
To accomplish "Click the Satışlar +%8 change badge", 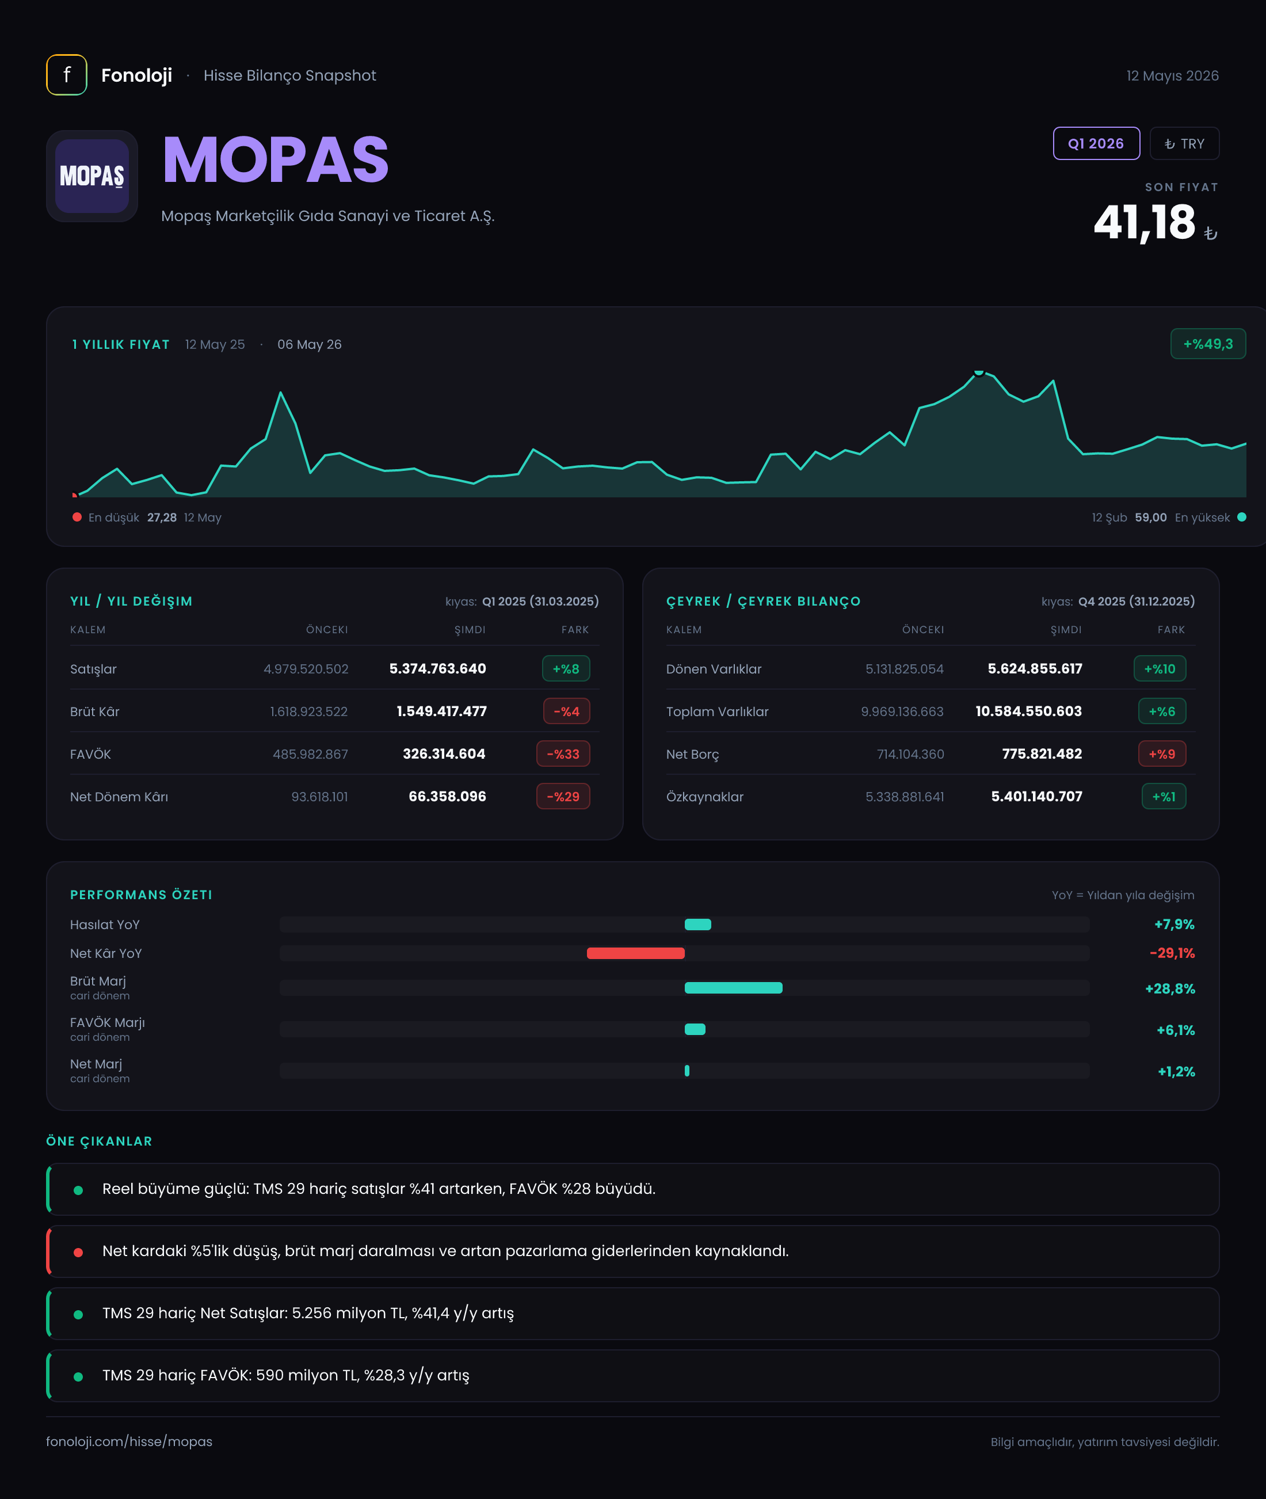I will pos(566,668).
